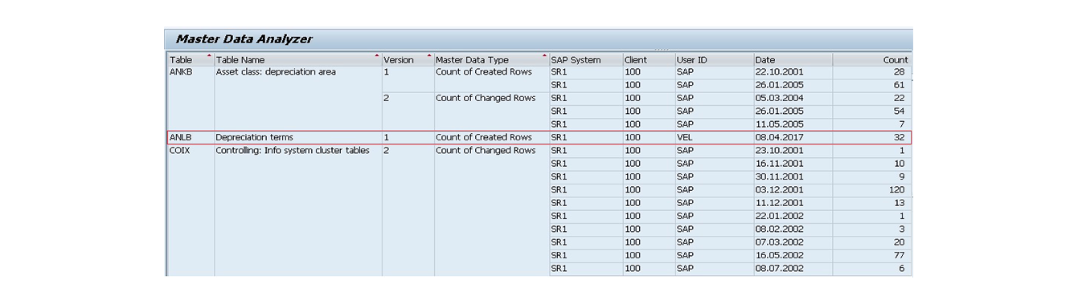Select the User ID column header
Image resolution: width=1078 pixels, height=304 pixels.
(x=714, y=59)
